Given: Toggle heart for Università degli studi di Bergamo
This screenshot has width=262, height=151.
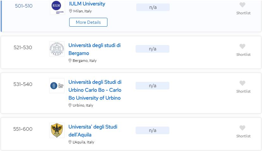Looking at the screenshot, I should tap(242, 46).
